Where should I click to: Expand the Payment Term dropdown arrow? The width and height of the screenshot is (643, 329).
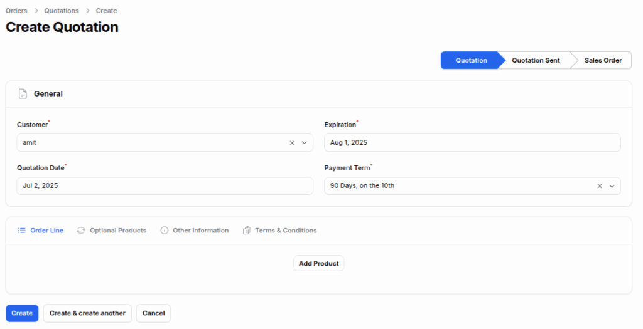[612, 186]
